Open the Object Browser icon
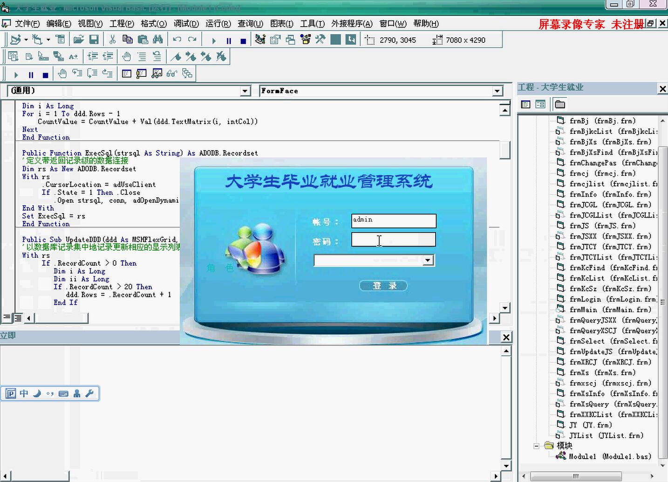The height and width of the screenshot is (482, 668). 306,40
